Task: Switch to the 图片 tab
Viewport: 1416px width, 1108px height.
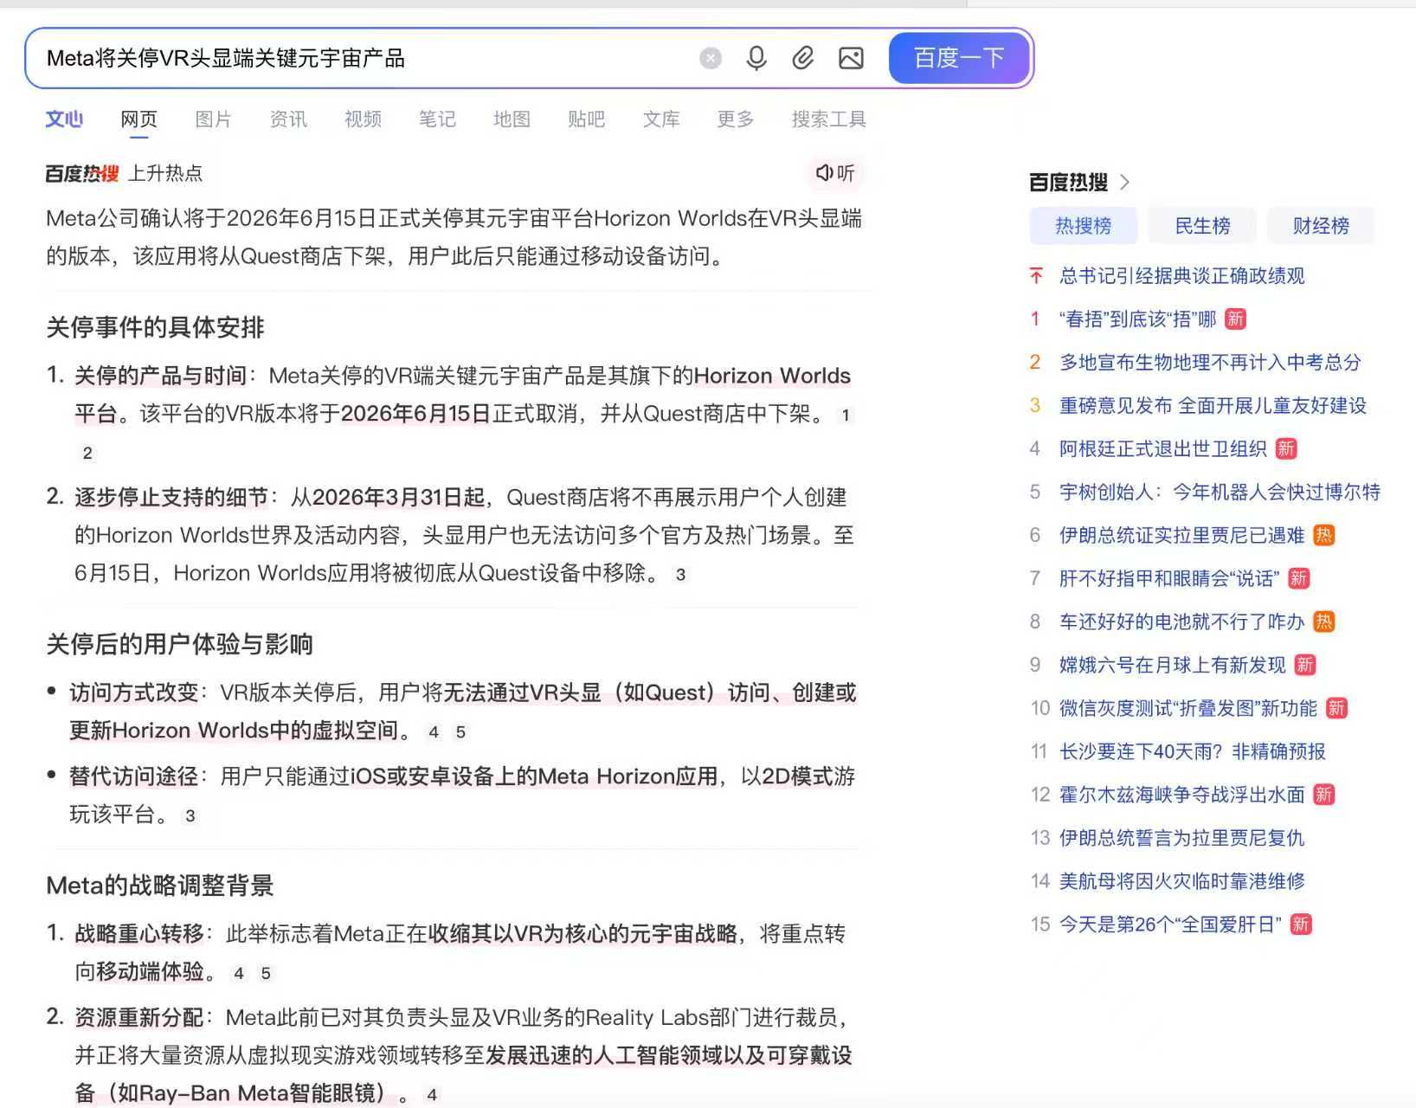Action: click(213, 119)
